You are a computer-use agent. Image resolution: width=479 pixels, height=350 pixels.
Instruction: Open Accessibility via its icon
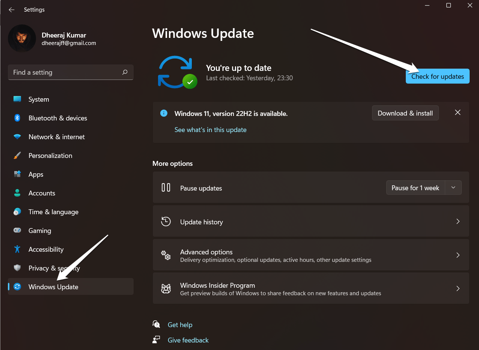(x=17, y=249)
